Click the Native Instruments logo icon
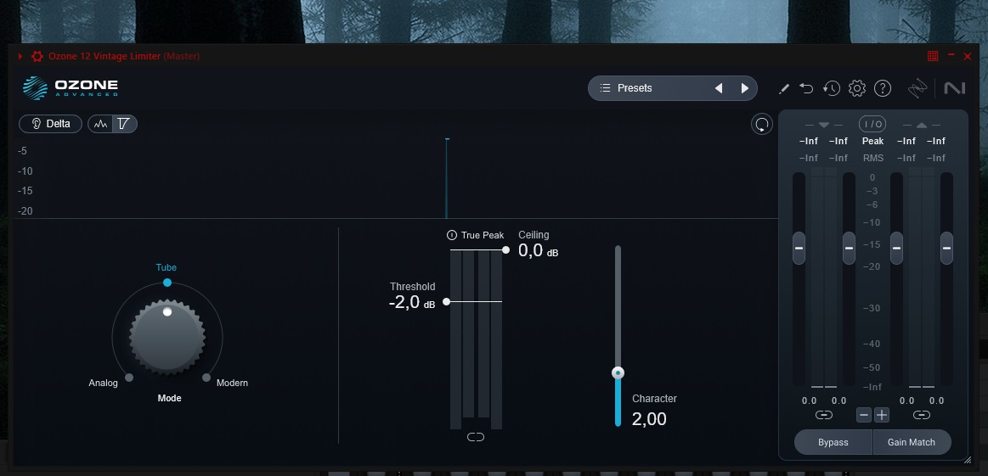Viewport: 988px width, 476px height. click(x=955, y=88)
